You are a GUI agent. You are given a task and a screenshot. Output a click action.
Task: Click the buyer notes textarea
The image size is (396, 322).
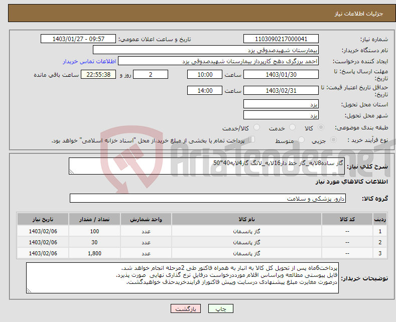pos(182,278)
